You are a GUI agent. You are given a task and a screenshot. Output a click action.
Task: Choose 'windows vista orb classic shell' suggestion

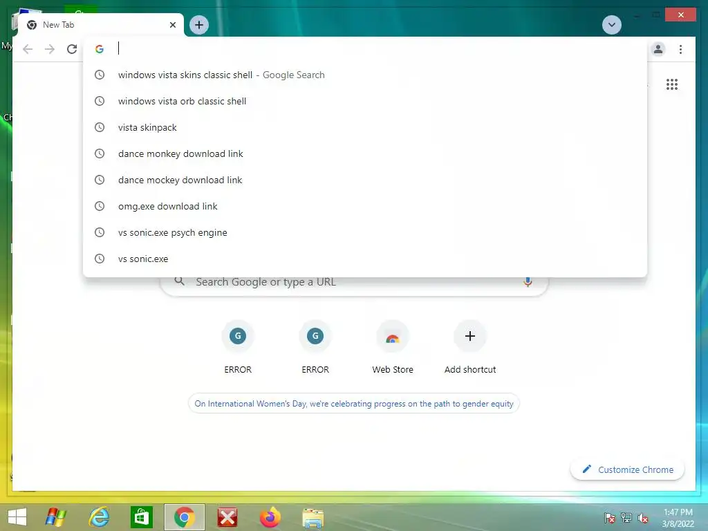[365, 101]
